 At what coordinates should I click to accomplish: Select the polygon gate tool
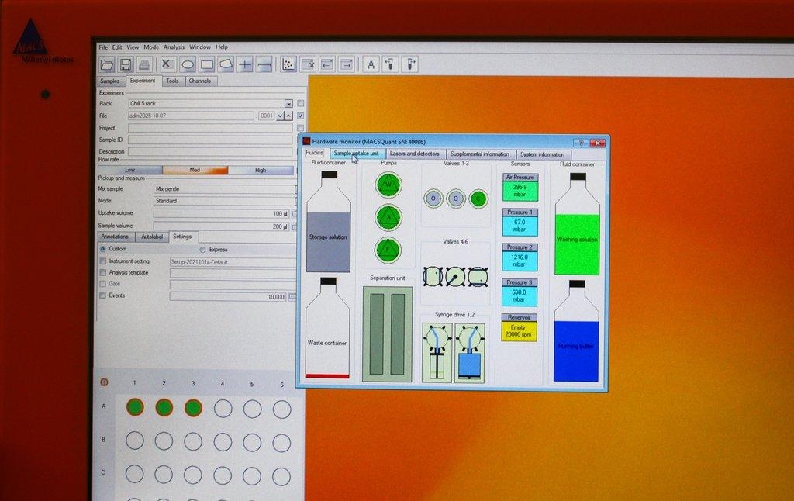[x=226, y=64]
